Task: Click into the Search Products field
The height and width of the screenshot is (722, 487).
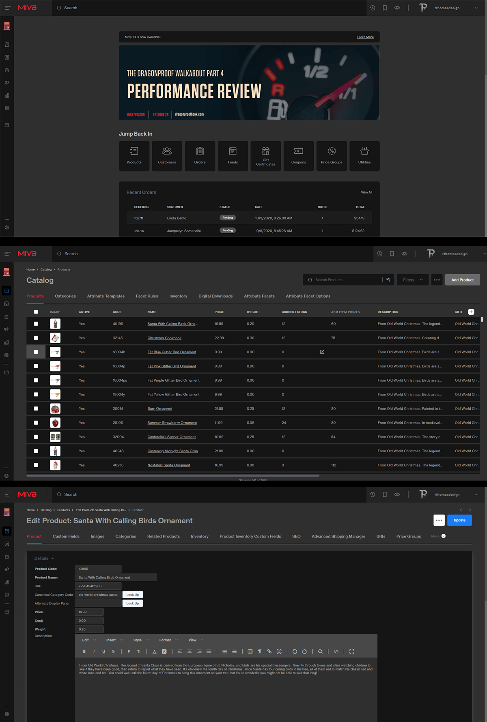Action: (348, 280)
